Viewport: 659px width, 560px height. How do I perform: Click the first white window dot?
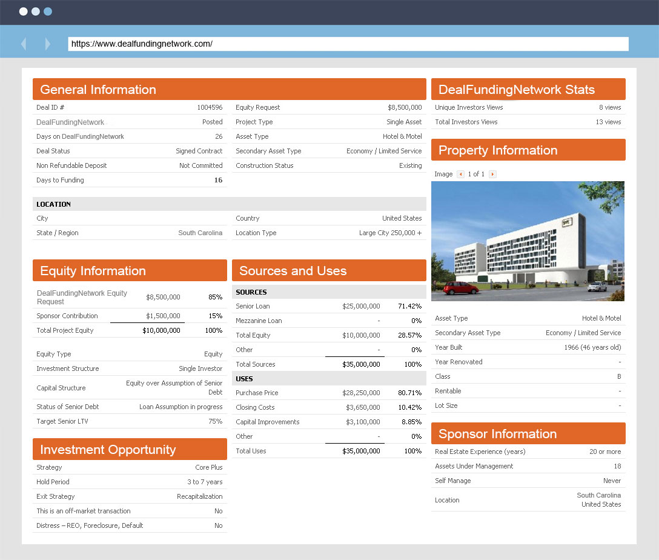(x=23, y=12)
